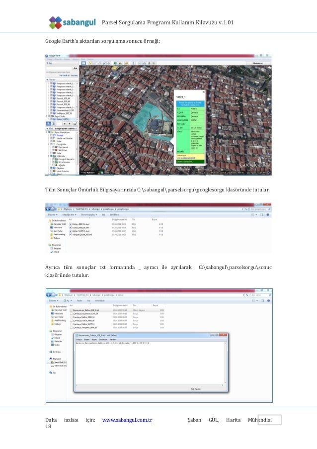Click the Print icon in Google Earth toolbar
The width and height of the screenshot is (317, 449).
145,63
